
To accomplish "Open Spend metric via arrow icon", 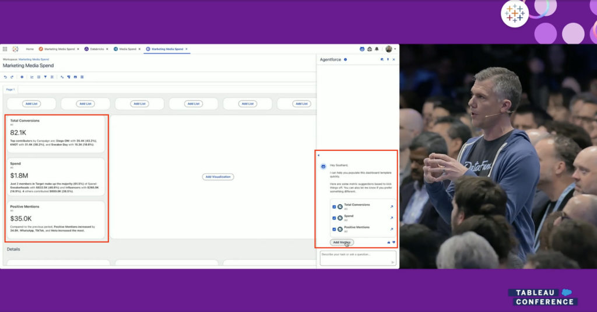I will click(x=391, y=218).
